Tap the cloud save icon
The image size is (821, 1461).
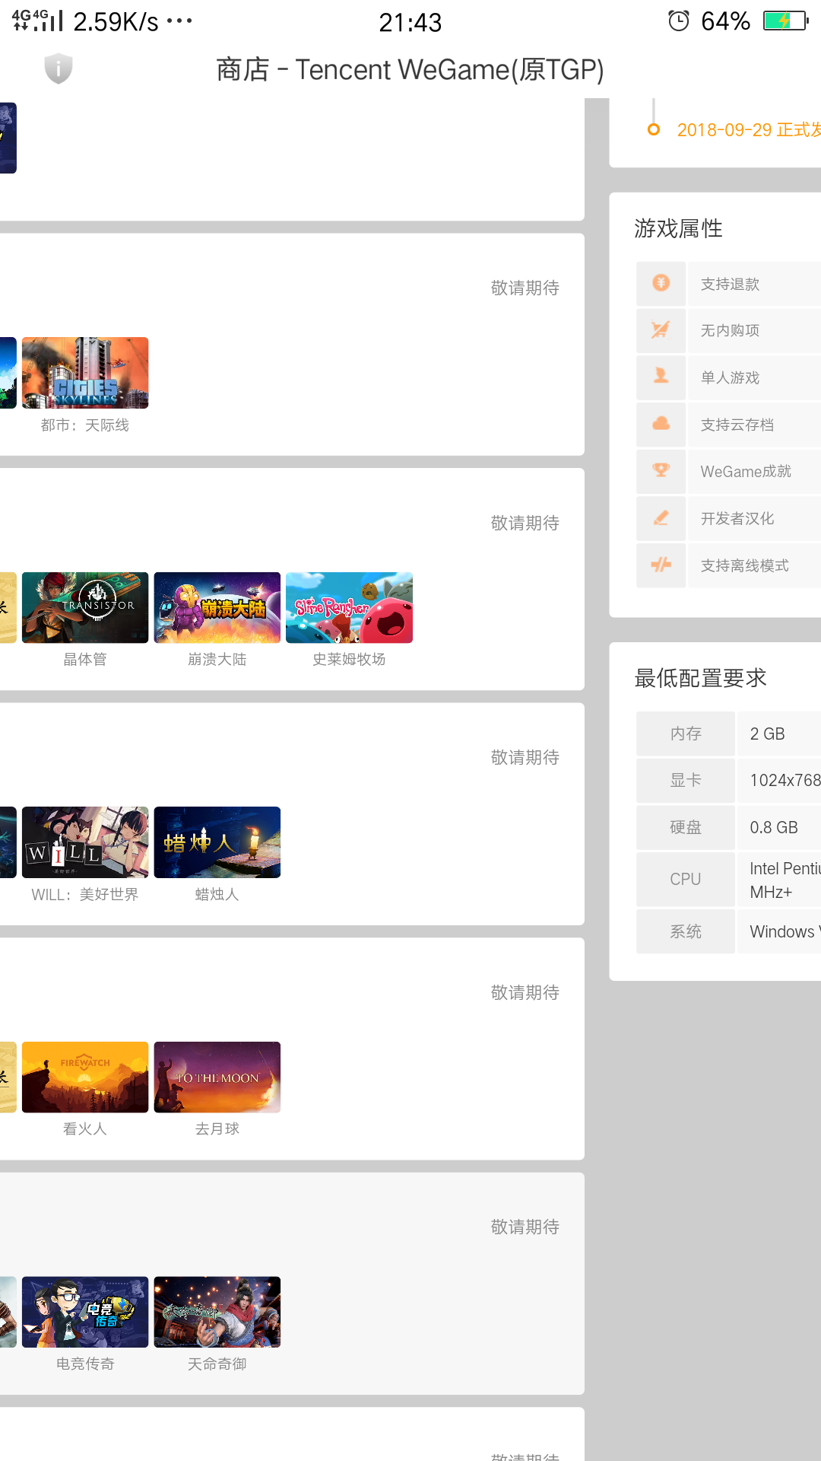click(661, 424)
